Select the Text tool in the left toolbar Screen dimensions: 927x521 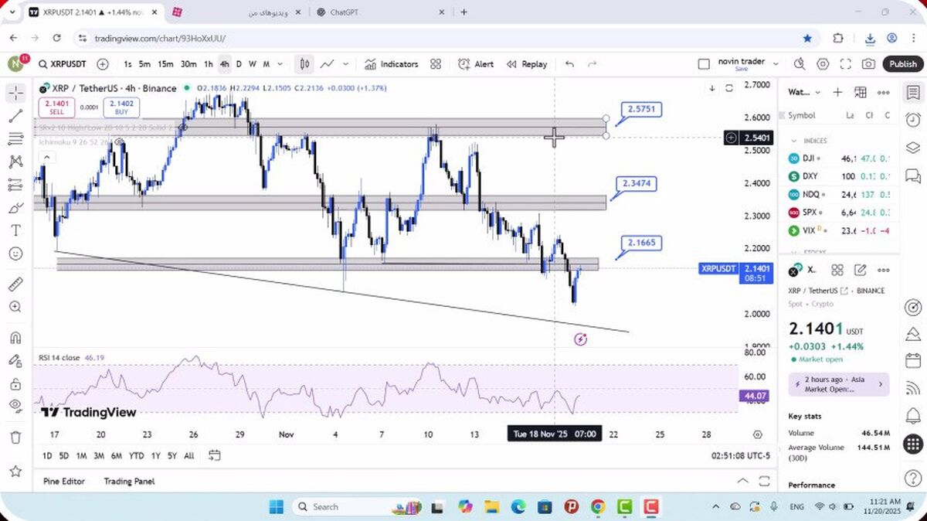(x=15, y=230)
